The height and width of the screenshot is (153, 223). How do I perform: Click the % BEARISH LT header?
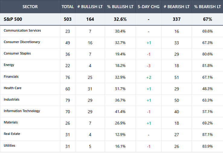[x=207, y=7]
